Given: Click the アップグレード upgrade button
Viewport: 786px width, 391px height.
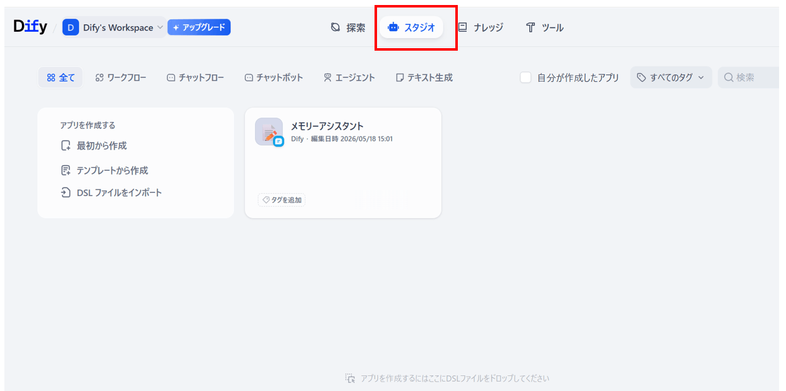Looking at the screenshot, I should pos(199,28).
